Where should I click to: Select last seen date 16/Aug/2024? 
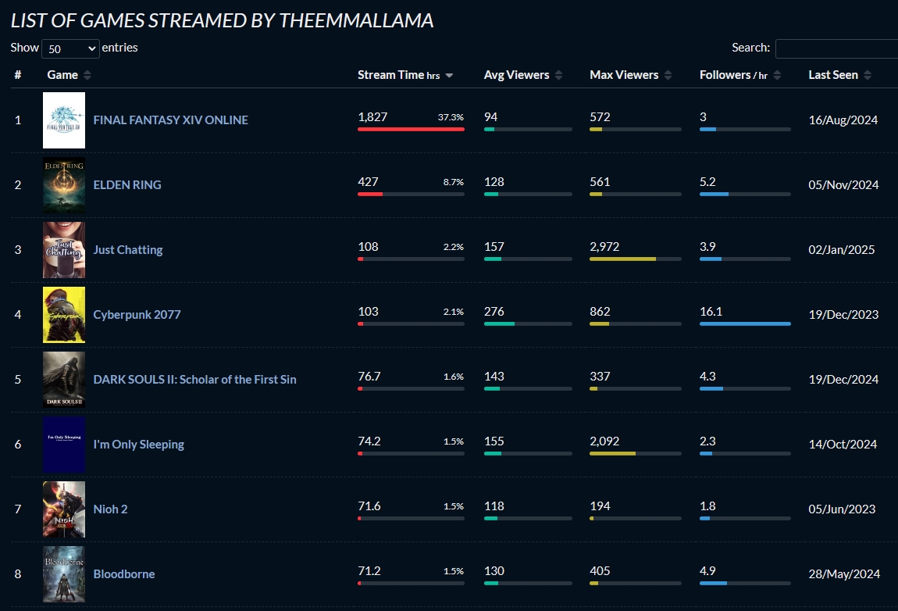pos(843,120)
